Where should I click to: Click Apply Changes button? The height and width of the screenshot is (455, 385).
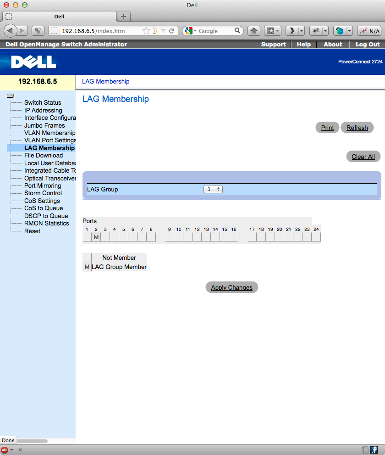point(232,287)
